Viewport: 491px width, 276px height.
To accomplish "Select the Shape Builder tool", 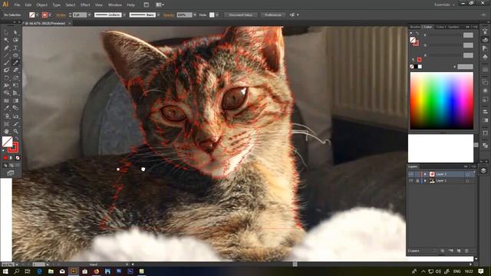I will click(6, 93).
